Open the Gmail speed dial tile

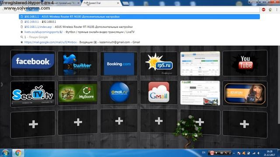(159, 92)
